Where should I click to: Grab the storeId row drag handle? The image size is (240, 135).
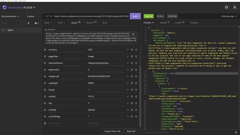click(45, 96)
